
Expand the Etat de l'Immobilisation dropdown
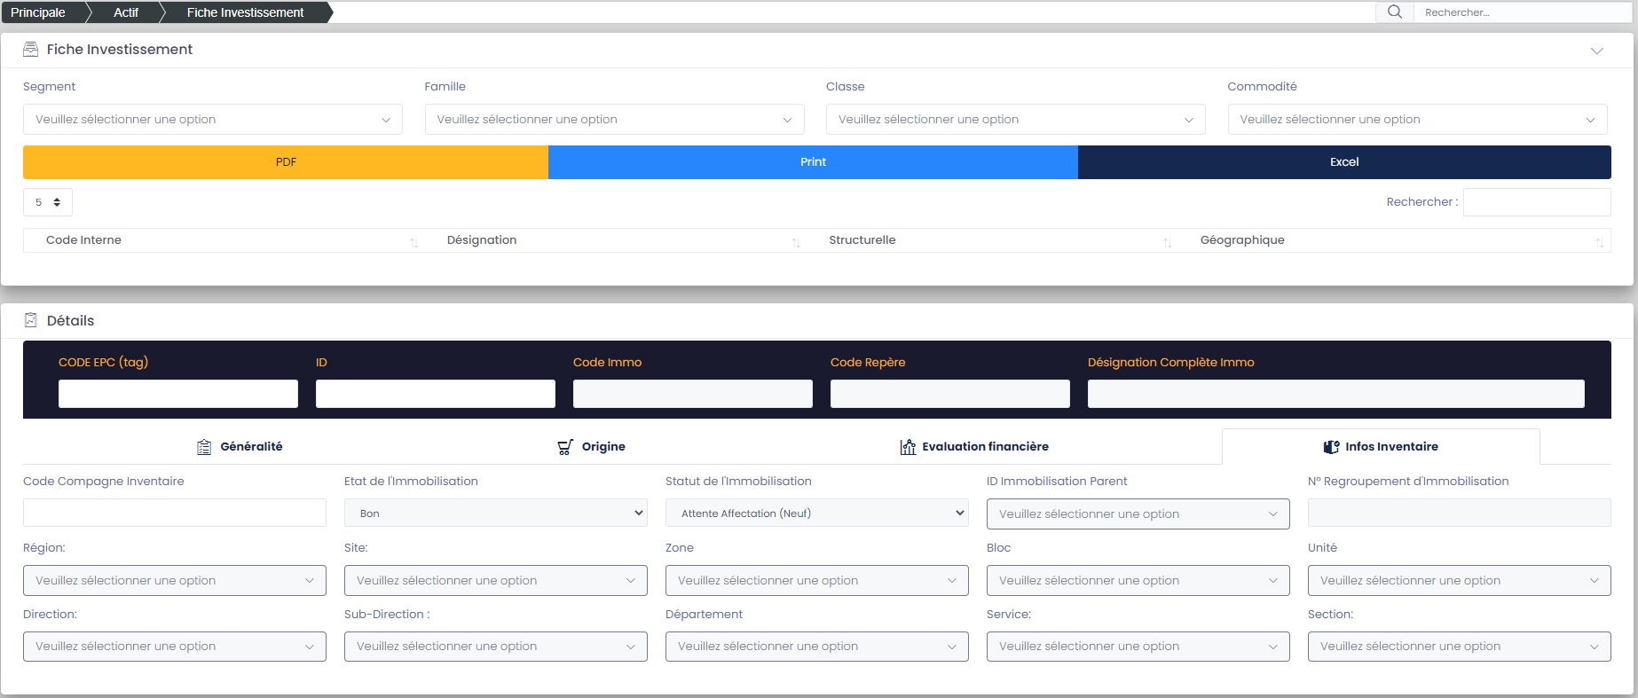[x=495, y=514]
